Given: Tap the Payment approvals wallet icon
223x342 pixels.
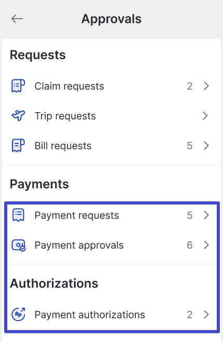Looking at the screenshot, I should pyautogui.click(x=19, y=245).
